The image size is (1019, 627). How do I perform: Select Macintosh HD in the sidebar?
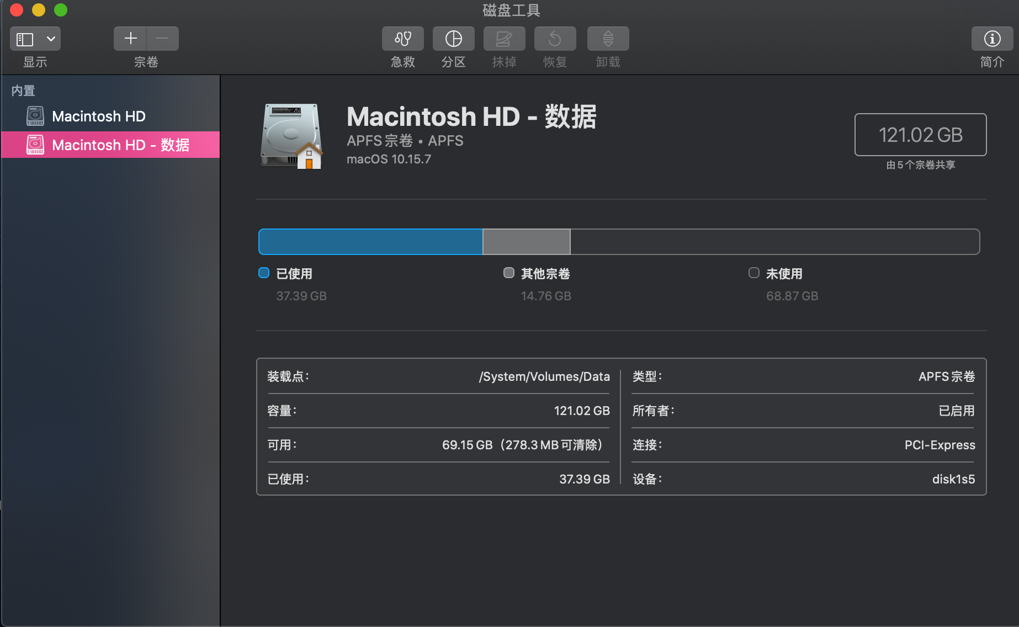tap(110, 116)
